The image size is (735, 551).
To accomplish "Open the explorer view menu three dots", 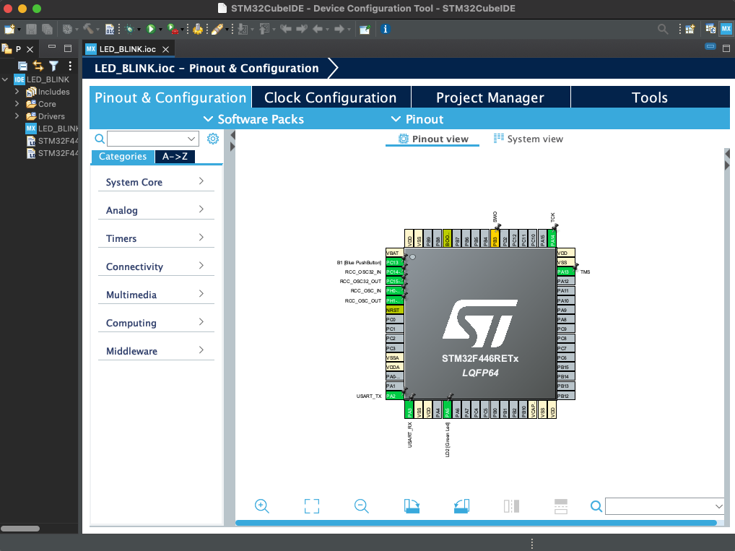I will [70, 66].
